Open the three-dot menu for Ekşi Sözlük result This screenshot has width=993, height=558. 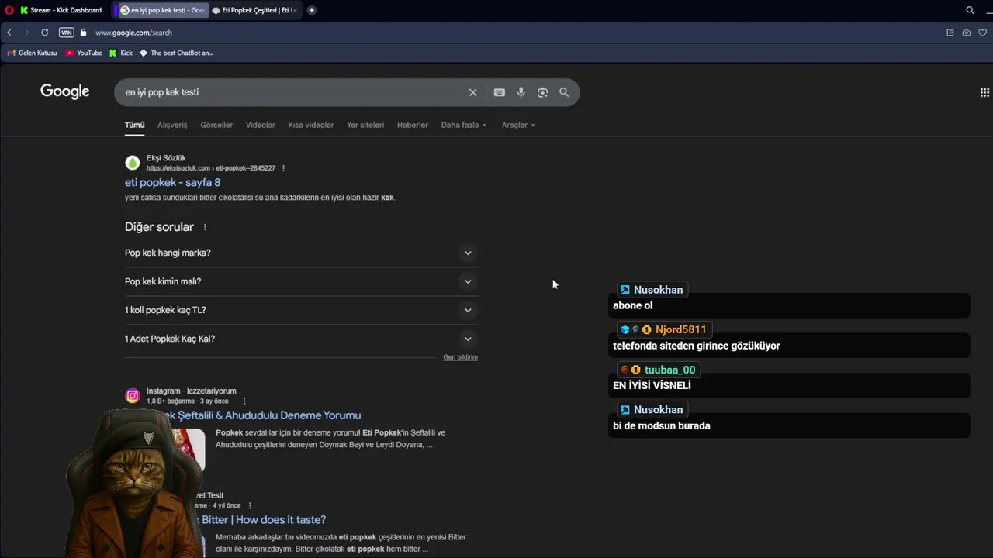[x=283, y=168]
